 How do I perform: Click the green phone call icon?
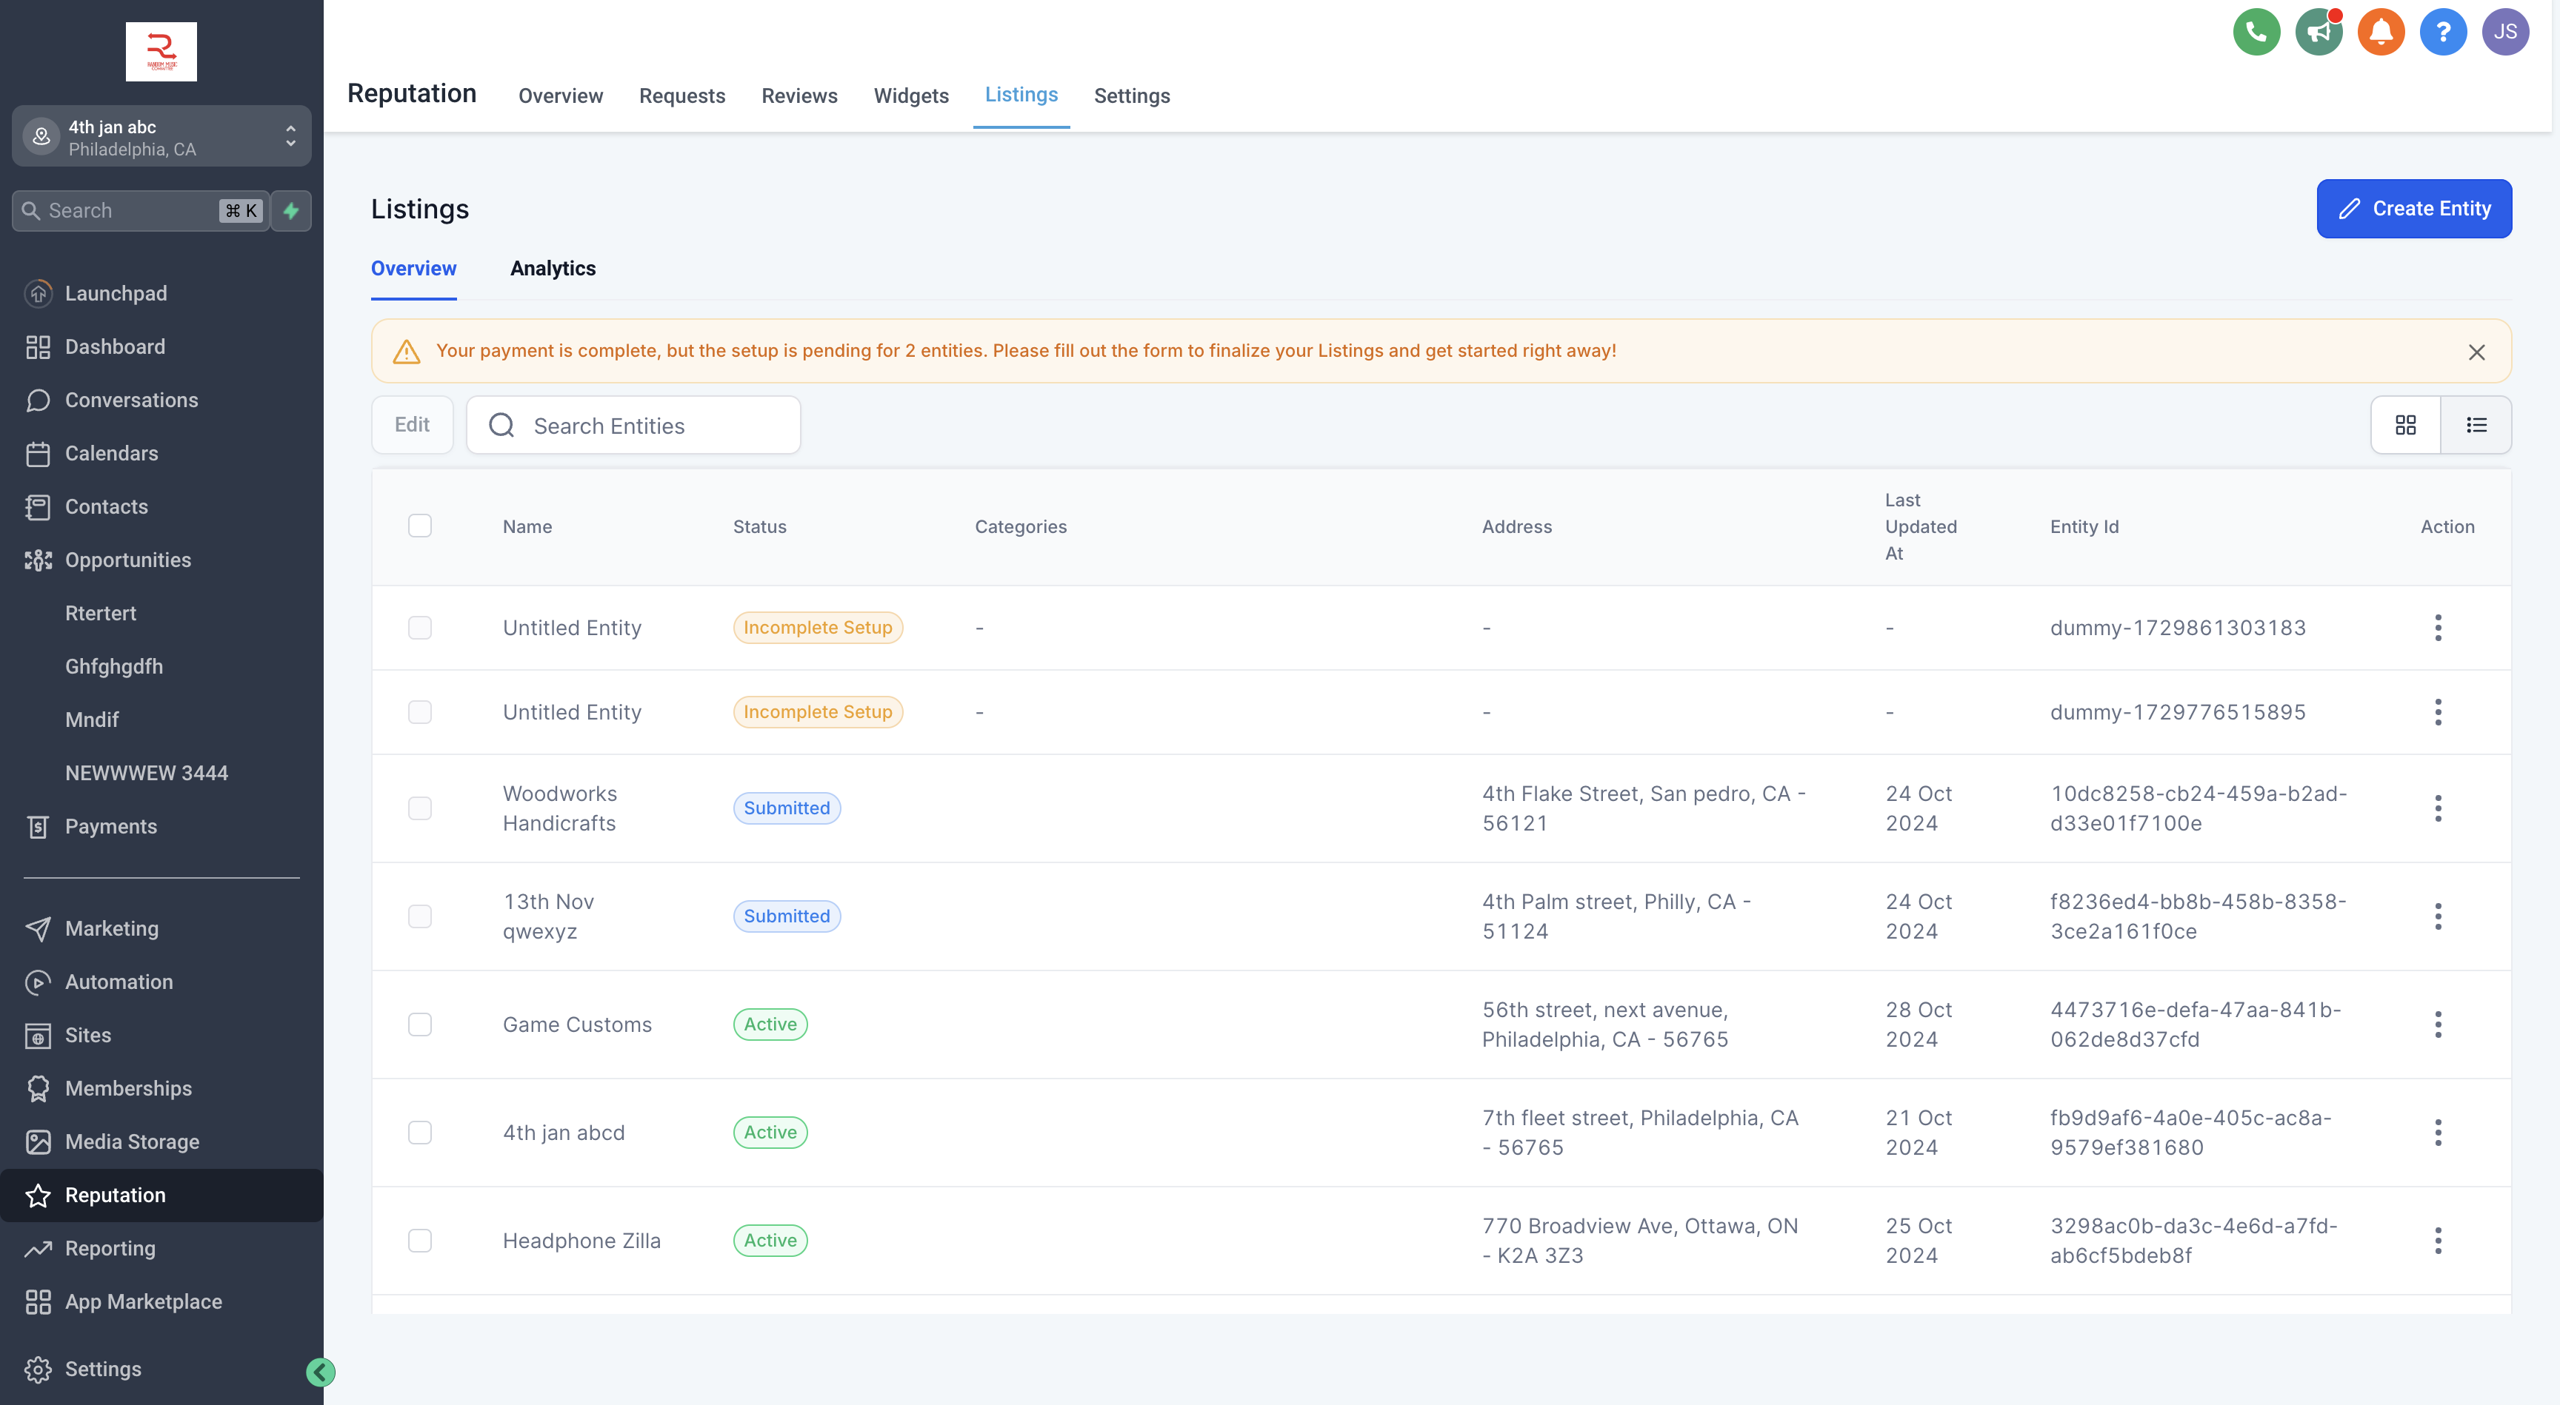pos(2256,32)
